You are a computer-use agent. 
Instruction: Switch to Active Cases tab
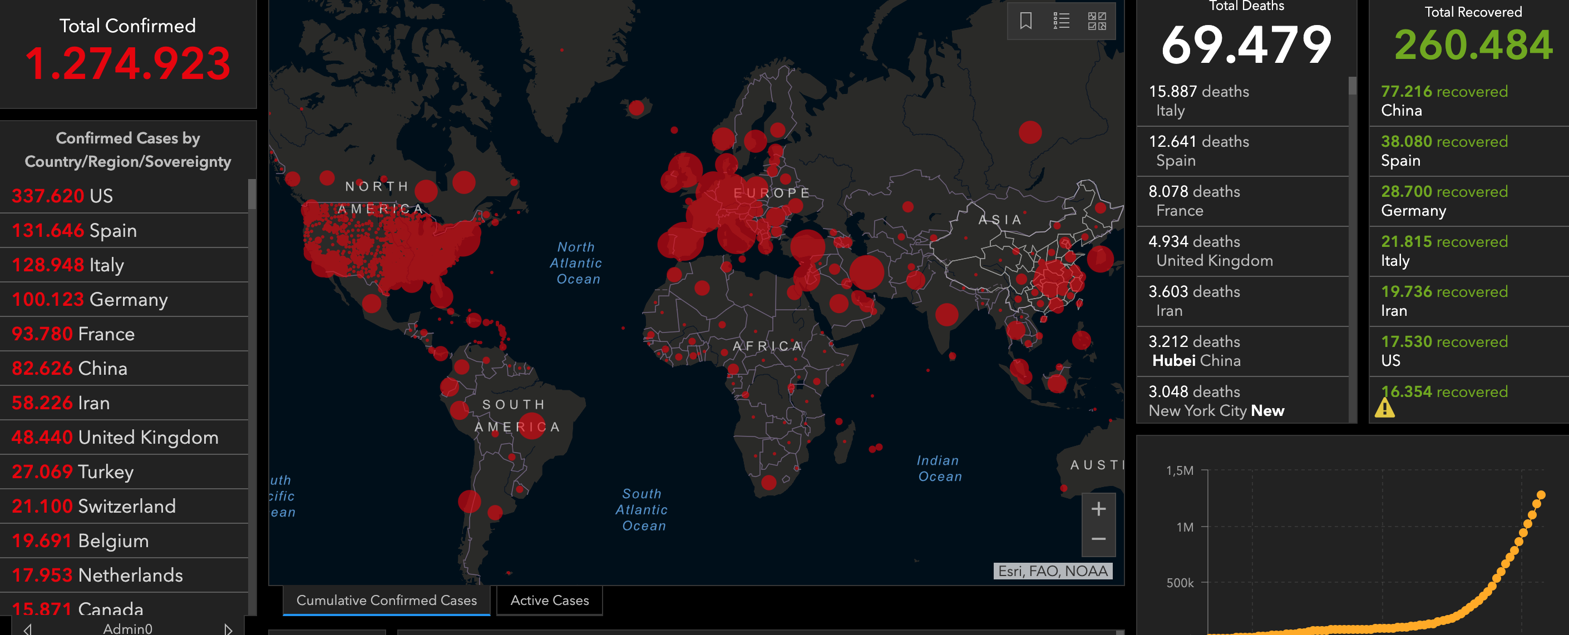click(549, 601)
